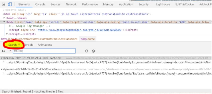
Task: Select the Google Tag Manager comment
Action: pyautogui.click(x=29, y=26)
